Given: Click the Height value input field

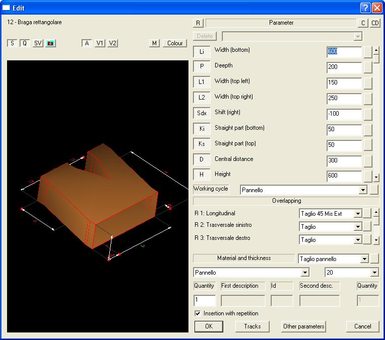Looking at the screenshot, I should [344, 176].
